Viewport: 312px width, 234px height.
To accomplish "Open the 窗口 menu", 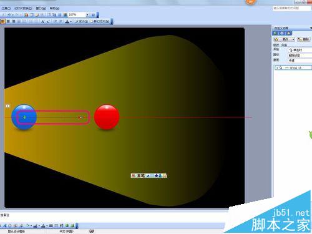I will [x=41, y=8].
